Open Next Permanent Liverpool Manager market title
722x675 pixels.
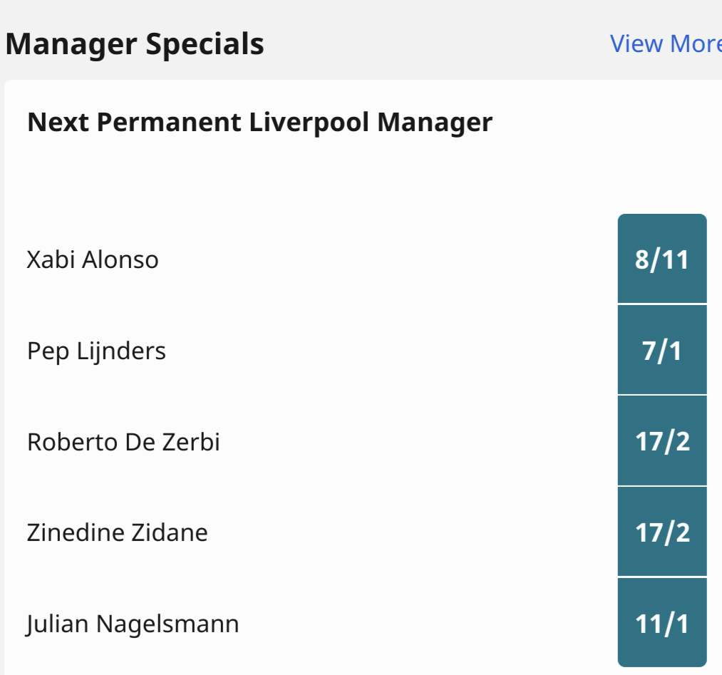point(260,123)
